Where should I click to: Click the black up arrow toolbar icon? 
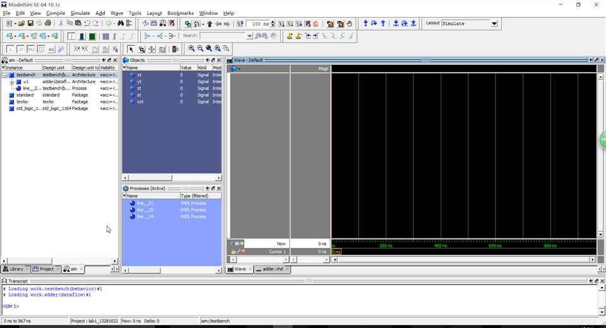pyautogui.click(x=210, y=24)
